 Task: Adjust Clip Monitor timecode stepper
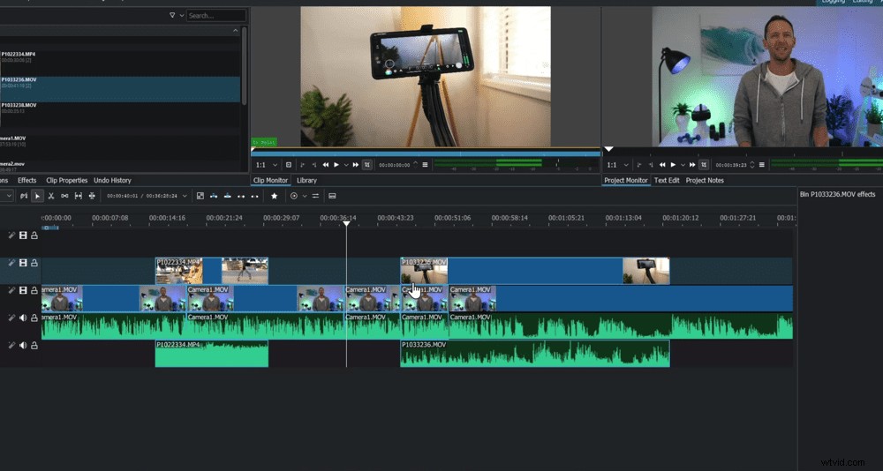416,165
